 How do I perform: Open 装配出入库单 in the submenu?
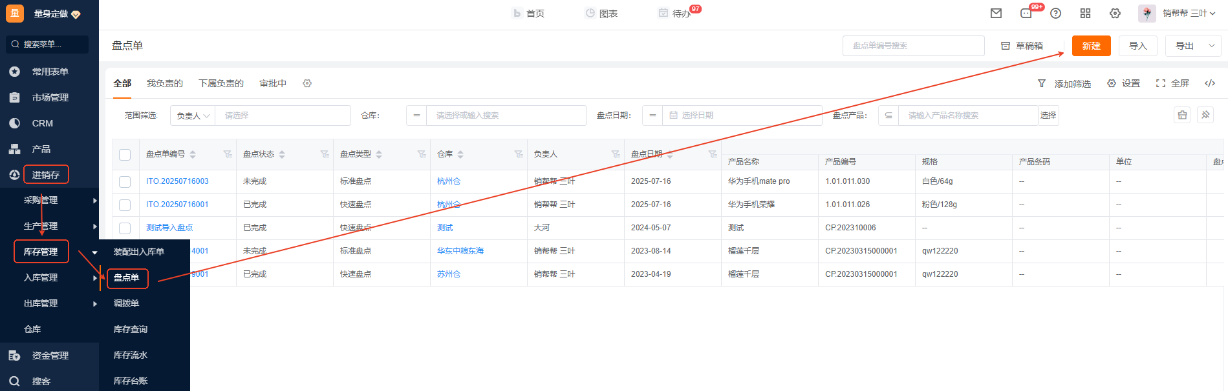point(139,252)
